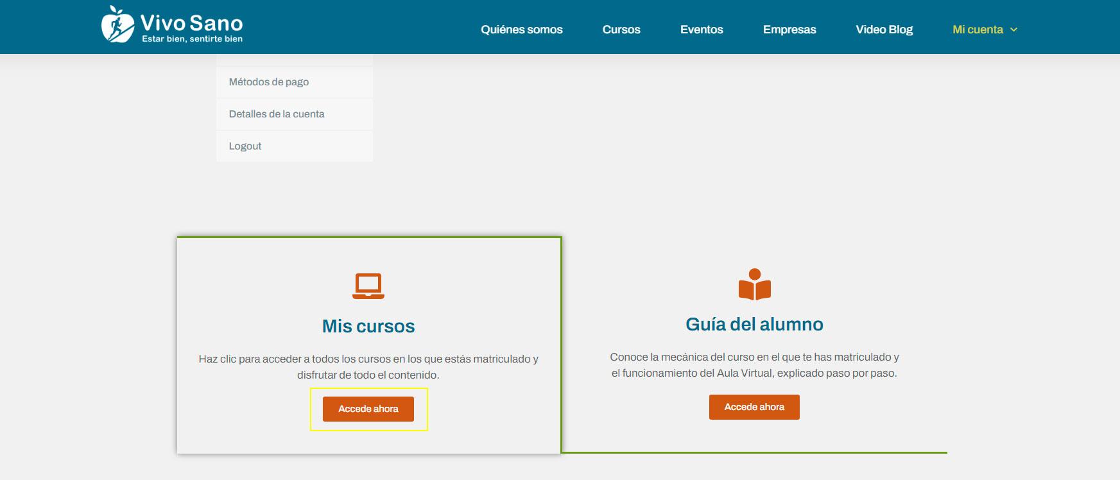The width and height of the screenshot is (1120, 480).
Task: Click the reading student icon above Guía del alumno
Action: (x=754, y=284)
